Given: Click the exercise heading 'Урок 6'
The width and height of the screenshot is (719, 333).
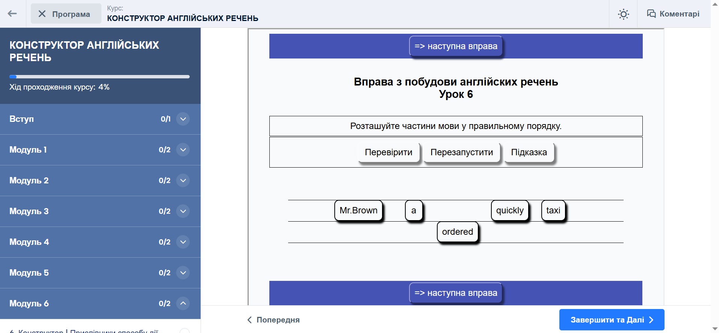Looking at the screenshot, I should [x=456, y=94].
